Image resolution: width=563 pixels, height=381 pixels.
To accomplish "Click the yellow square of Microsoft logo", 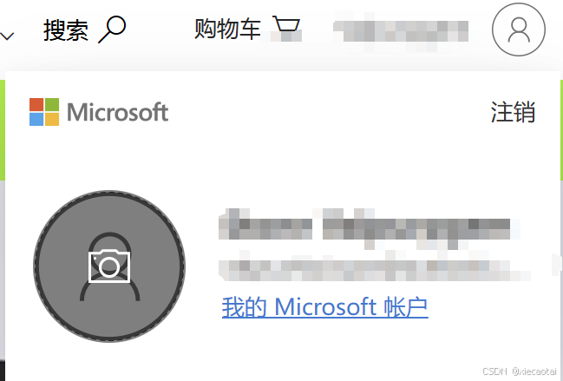I will 52,119.
